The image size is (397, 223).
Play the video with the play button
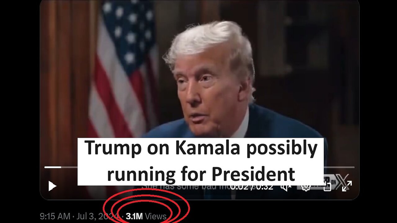click(52, 186)
